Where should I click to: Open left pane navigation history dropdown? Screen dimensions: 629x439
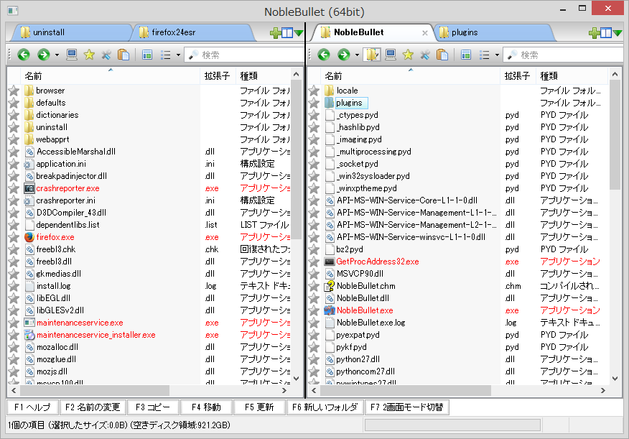click(x=57, y=55)
